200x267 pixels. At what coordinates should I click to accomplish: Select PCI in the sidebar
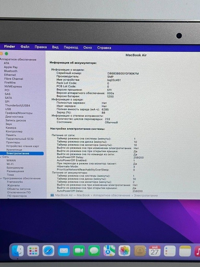(7, 90)
